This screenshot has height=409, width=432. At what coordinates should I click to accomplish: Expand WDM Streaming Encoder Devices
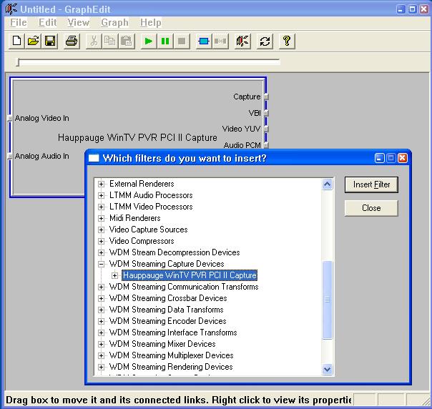[101, 322]
